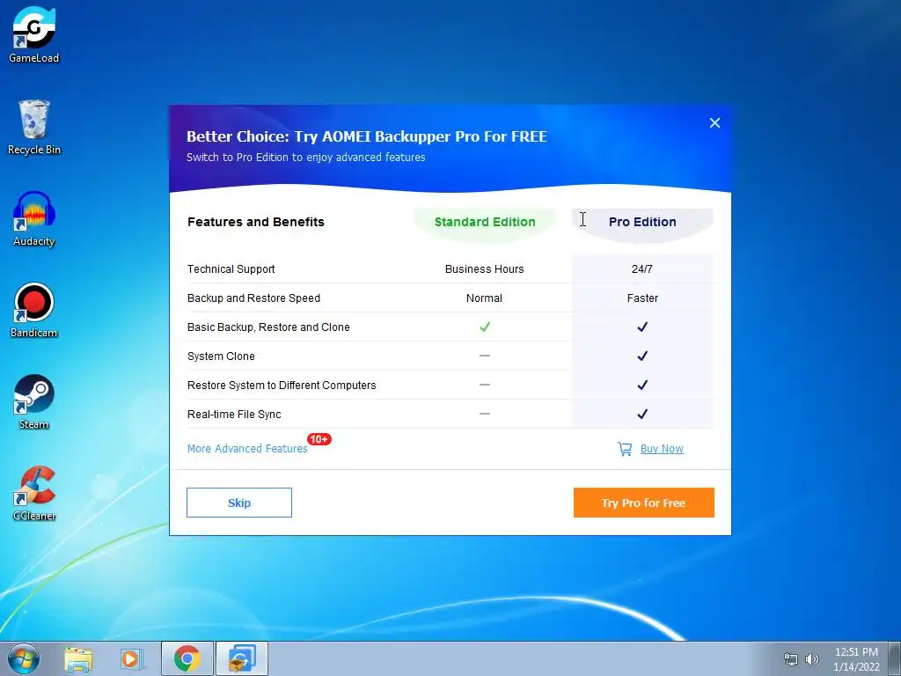Click Basic Backup, Restore and Clone label
This screenshot has height=676, width=901.
point(268,327)
